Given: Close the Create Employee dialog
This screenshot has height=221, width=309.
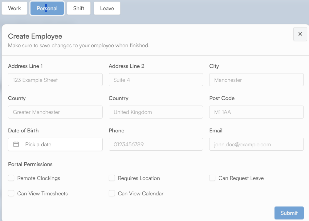Looking at the screenshot, I should (300, 34).
